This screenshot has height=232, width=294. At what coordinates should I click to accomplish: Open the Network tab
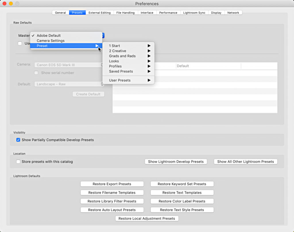point(233,13)
